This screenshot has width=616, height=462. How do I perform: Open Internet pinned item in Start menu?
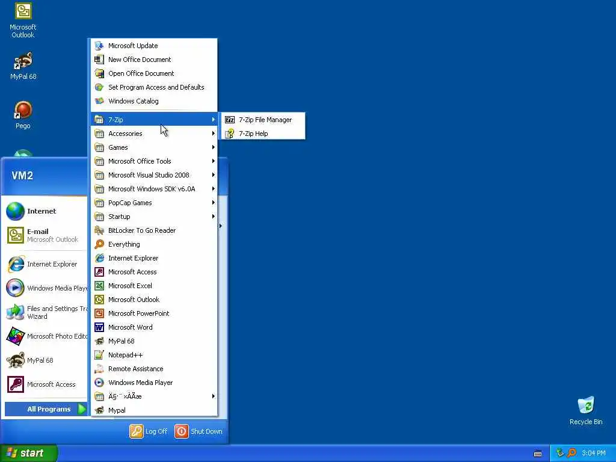coord(46,211)
